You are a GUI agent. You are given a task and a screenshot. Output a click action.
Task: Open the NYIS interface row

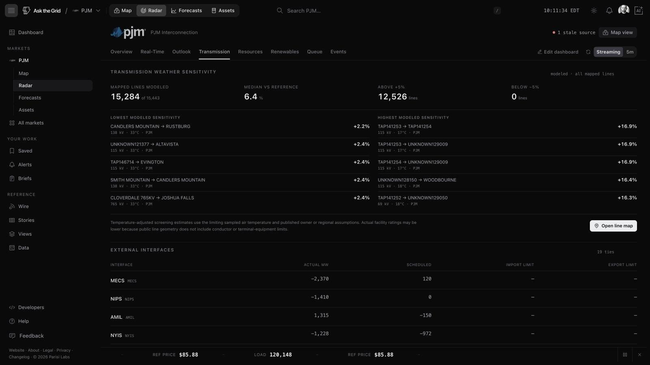374,335
